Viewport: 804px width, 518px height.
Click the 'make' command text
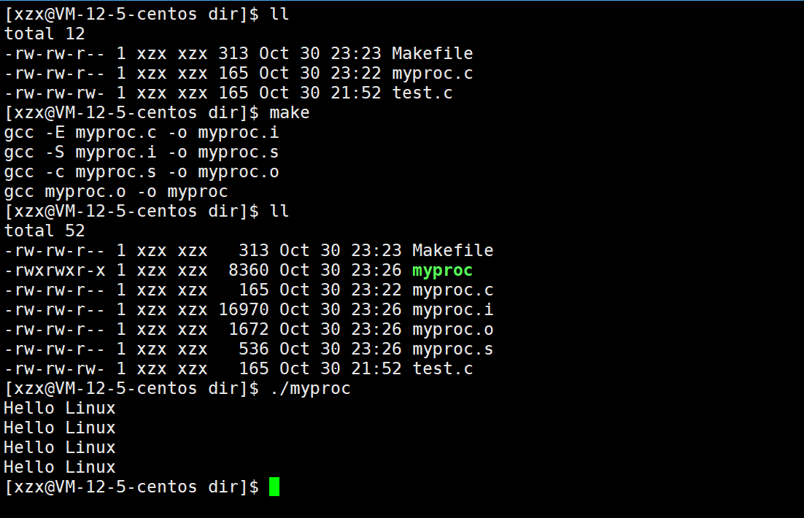pyautogui.click(x=290, y=113)
